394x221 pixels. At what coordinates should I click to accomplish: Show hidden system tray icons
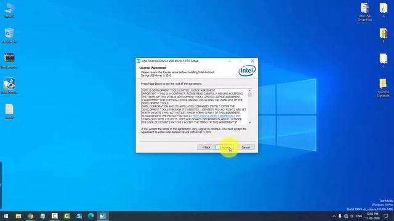coord(334,216)
